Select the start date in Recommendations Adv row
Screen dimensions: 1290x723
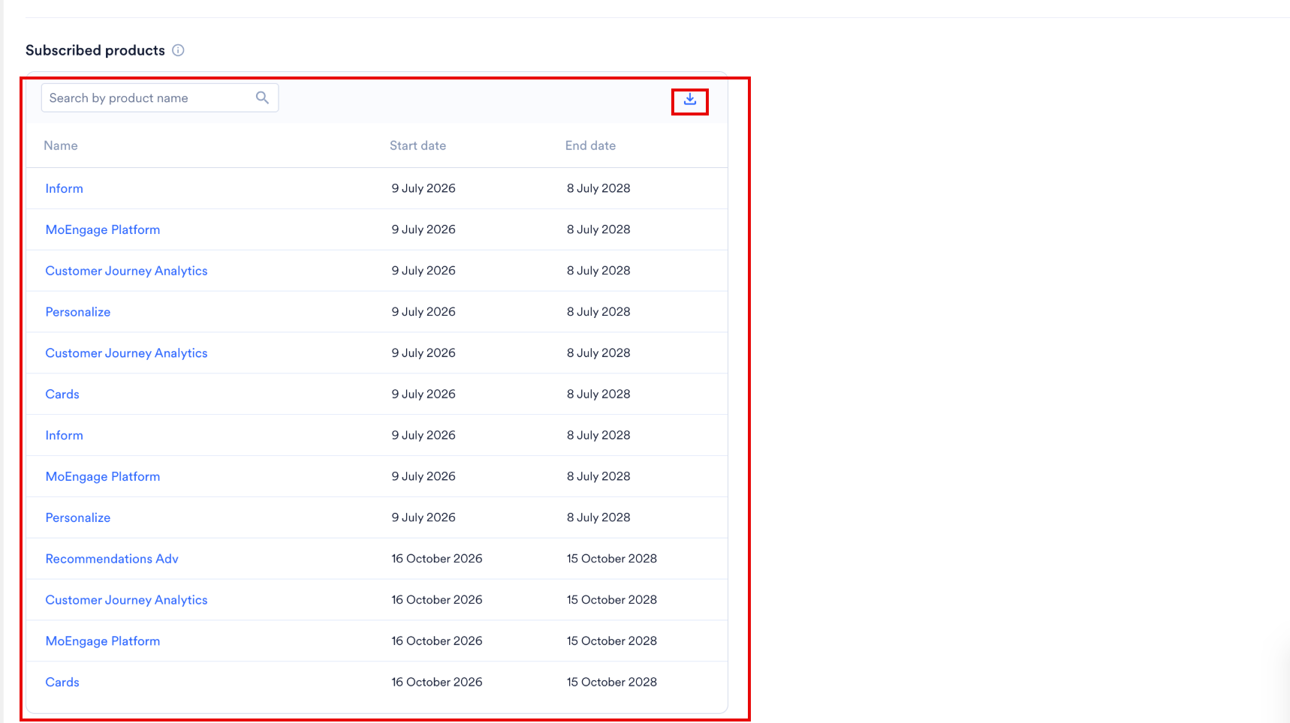[x=437, y=559]
